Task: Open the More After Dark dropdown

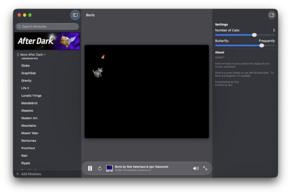Action: pos(31,54)
